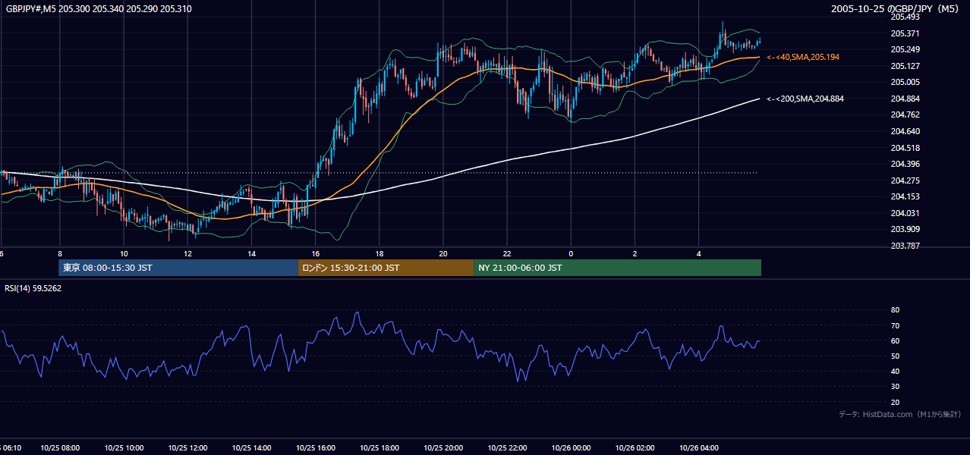Click price axis value 204.518
The image size is (970, 455).
tap(905, 148)
